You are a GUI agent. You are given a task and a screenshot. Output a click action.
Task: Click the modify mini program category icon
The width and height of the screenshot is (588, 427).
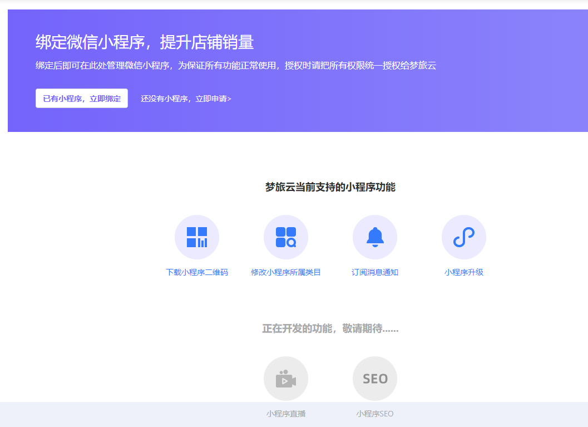286,237
